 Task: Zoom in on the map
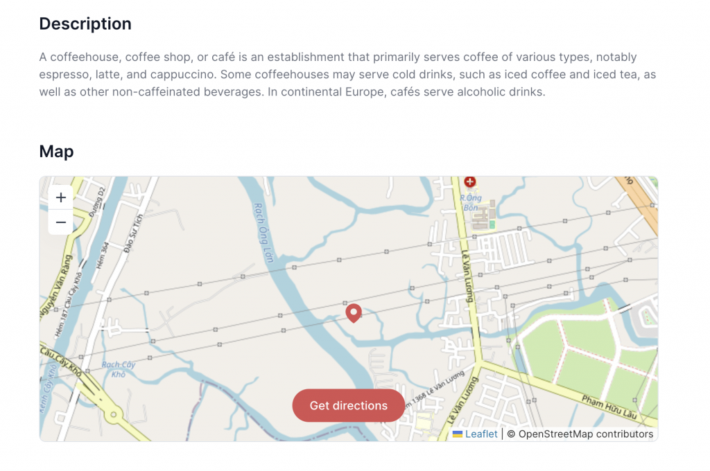point(61,198)
